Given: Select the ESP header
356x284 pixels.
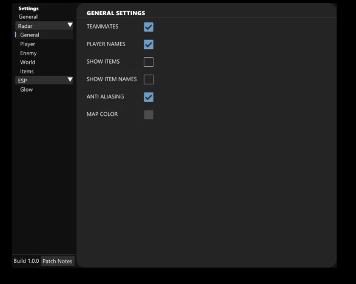Looking at the screenshot, I should (44, 80).
